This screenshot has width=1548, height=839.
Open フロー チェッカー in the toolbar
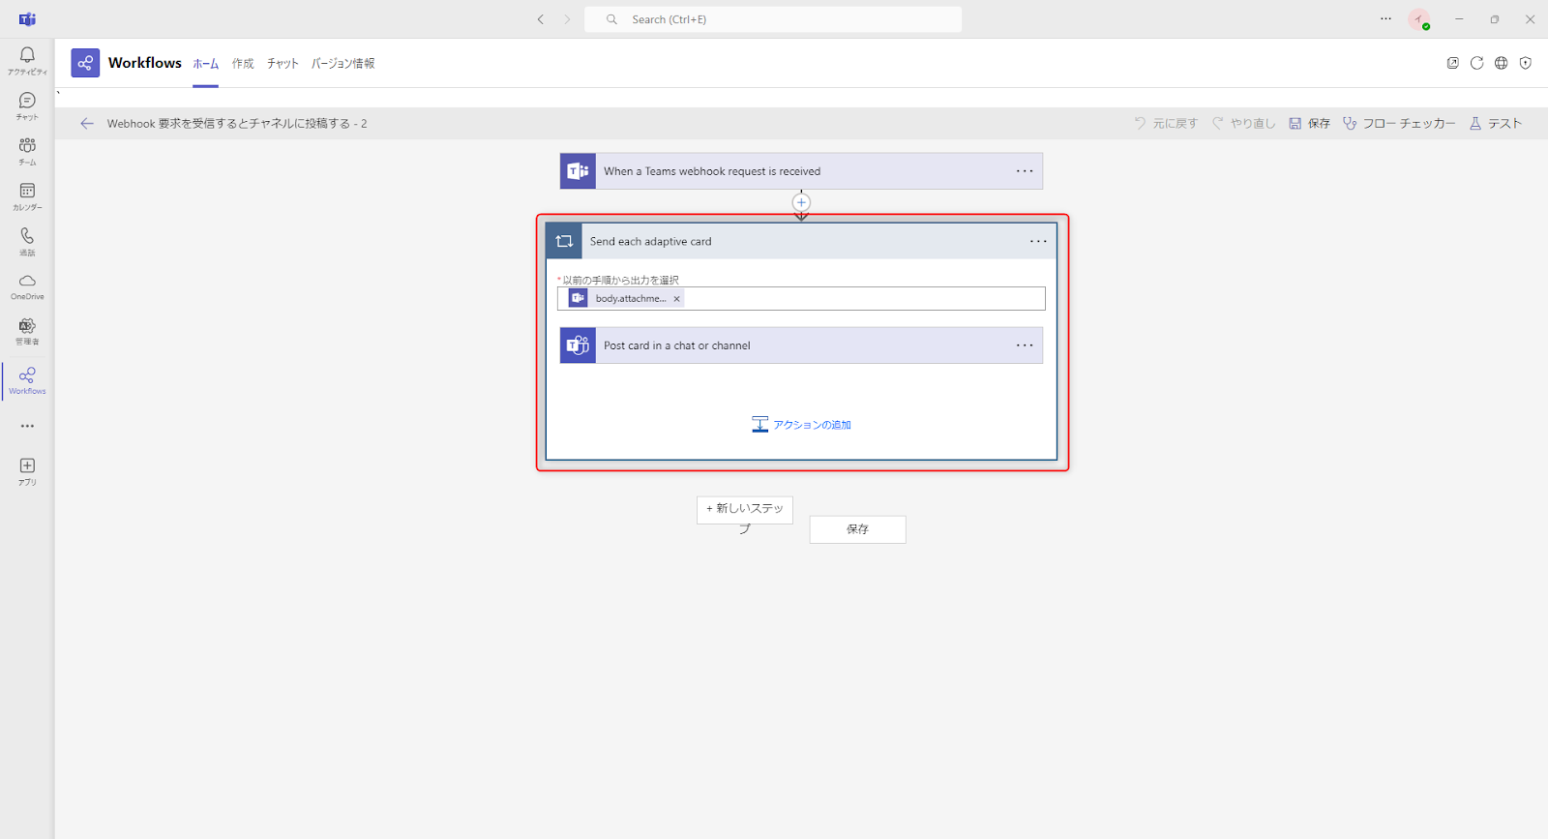[1399, 123]
